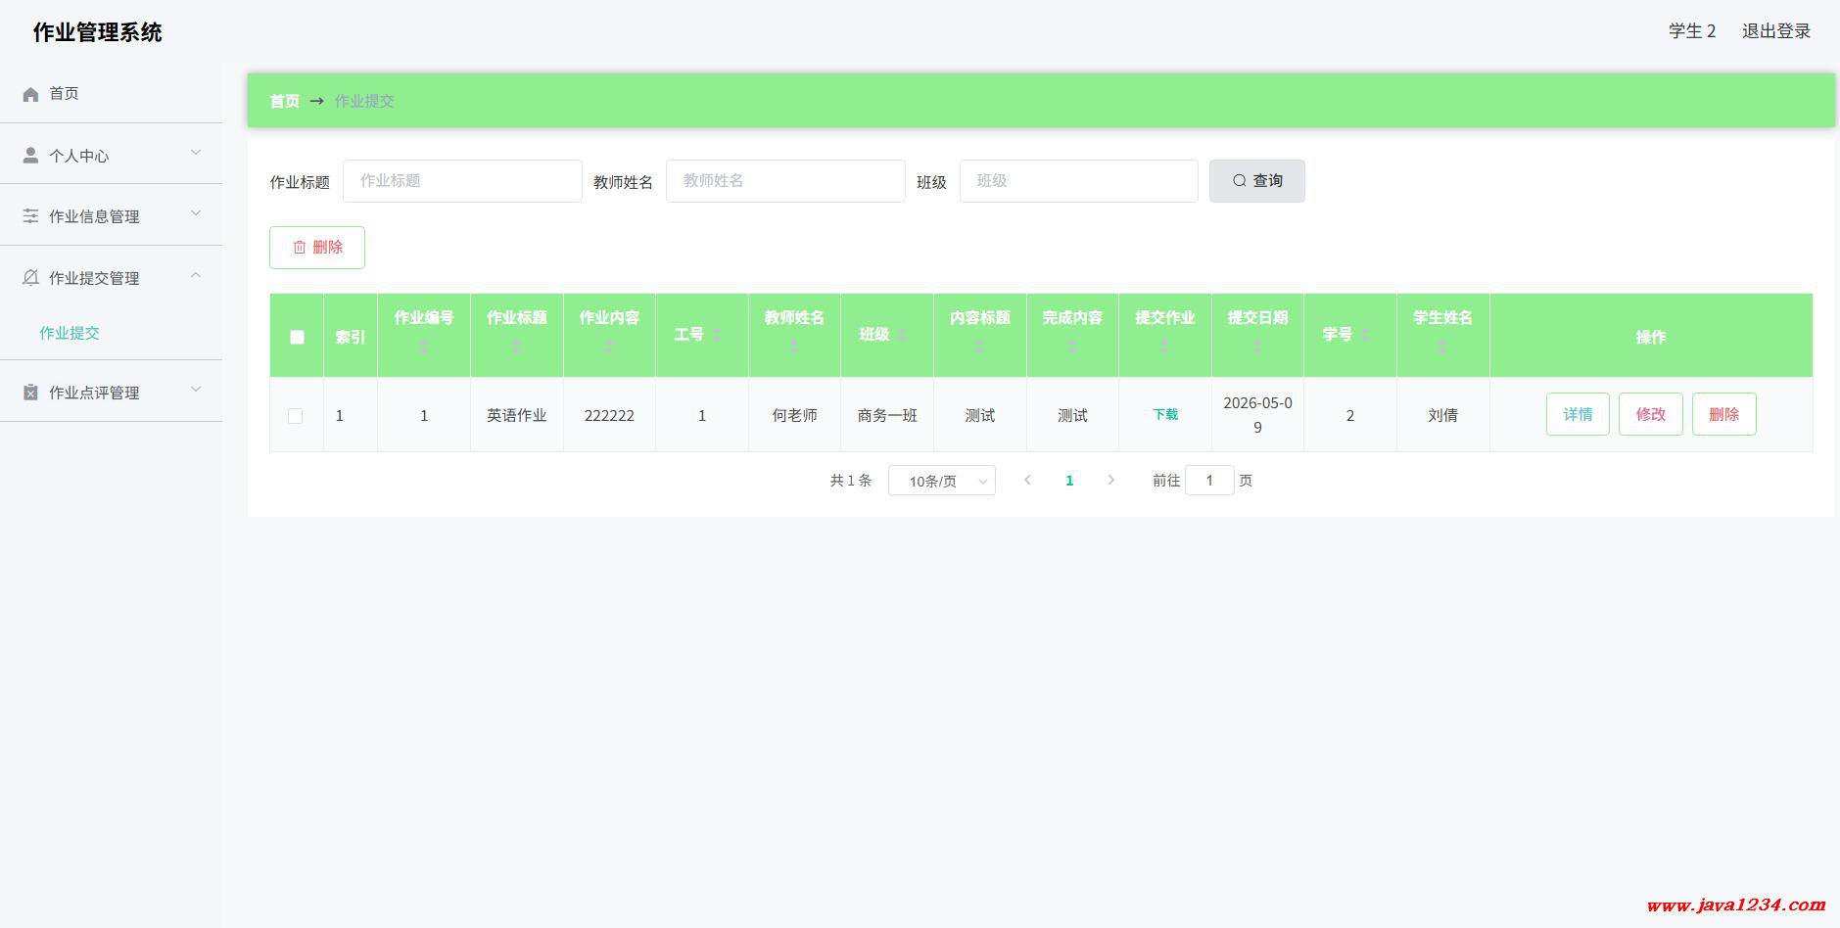Collapse the 作业提交管理 sidebar section
1840x928 pixels.
111,277
